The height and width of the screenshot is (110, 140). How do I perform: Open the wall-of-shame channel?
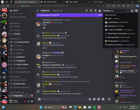(x=21, y=64)
